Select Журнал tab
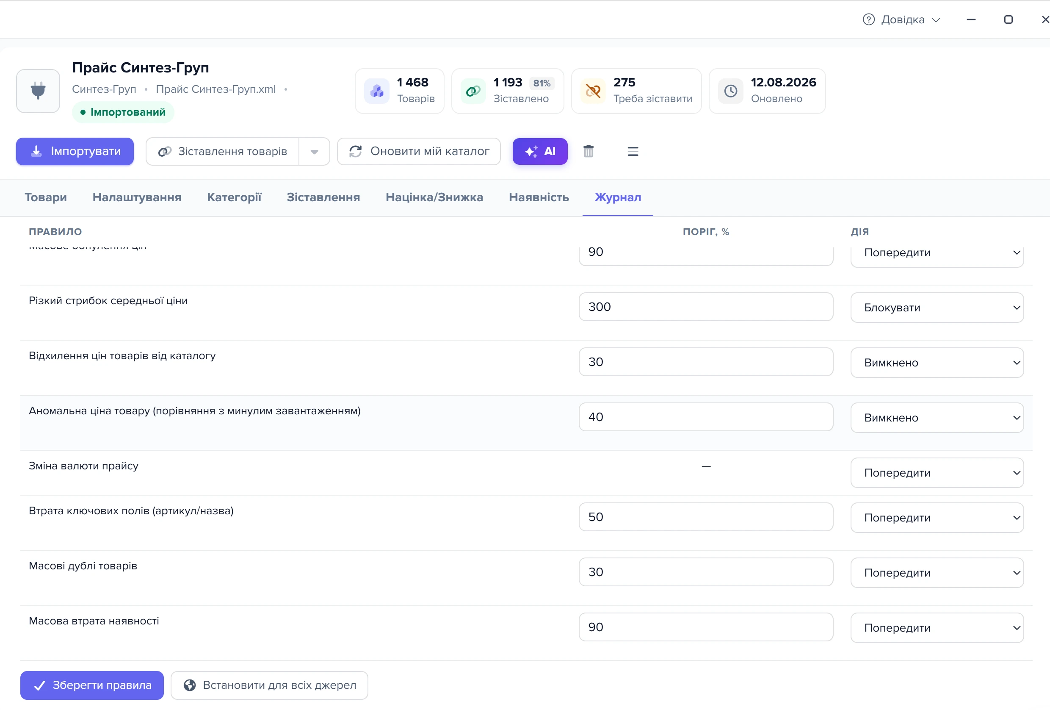 point(618,197)
